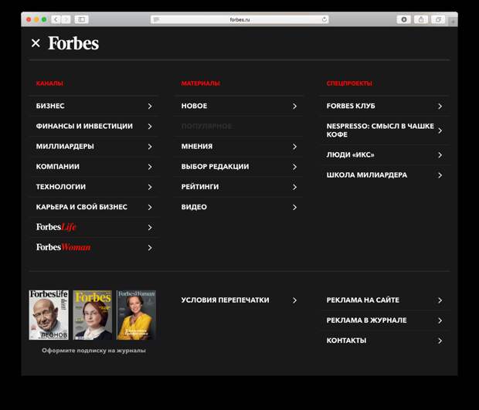The height and width of the screenshot is (410, 479).
Task: Click the chevron next to Forbes Клуб
Action: (x=440, y=107)
